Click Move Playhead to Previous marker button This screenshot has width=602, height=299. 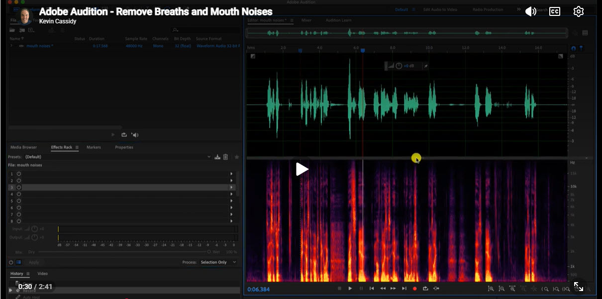point(372,289)
